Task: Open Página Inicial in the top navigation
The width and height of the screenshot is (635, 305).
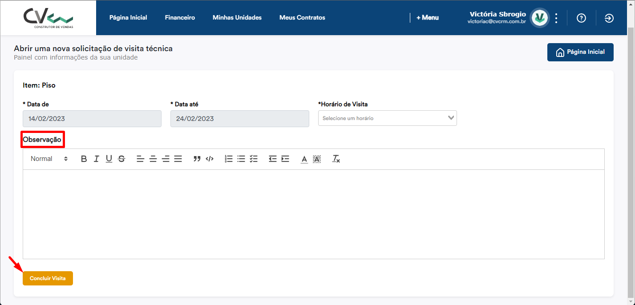Action: (x=128, y=18)
